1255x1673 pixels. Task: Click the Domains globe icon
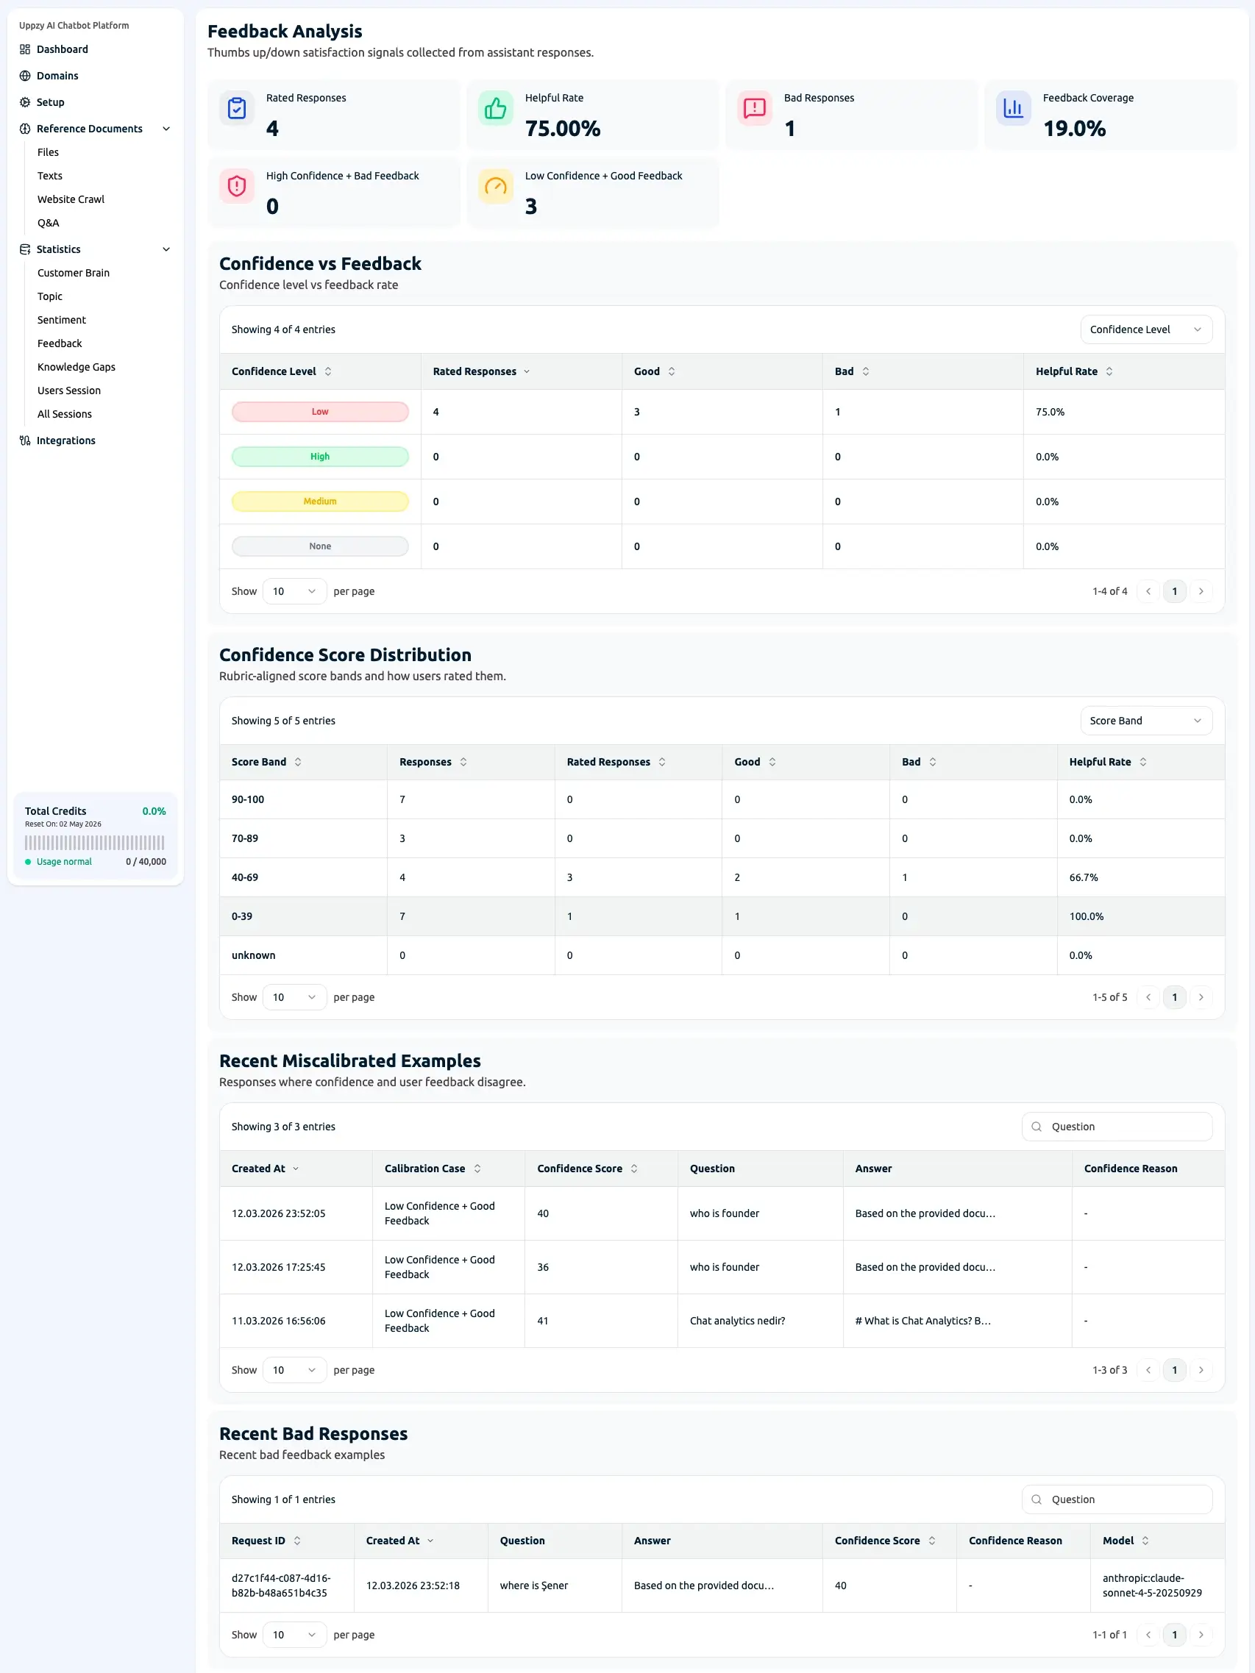click(x=25, y=76)
